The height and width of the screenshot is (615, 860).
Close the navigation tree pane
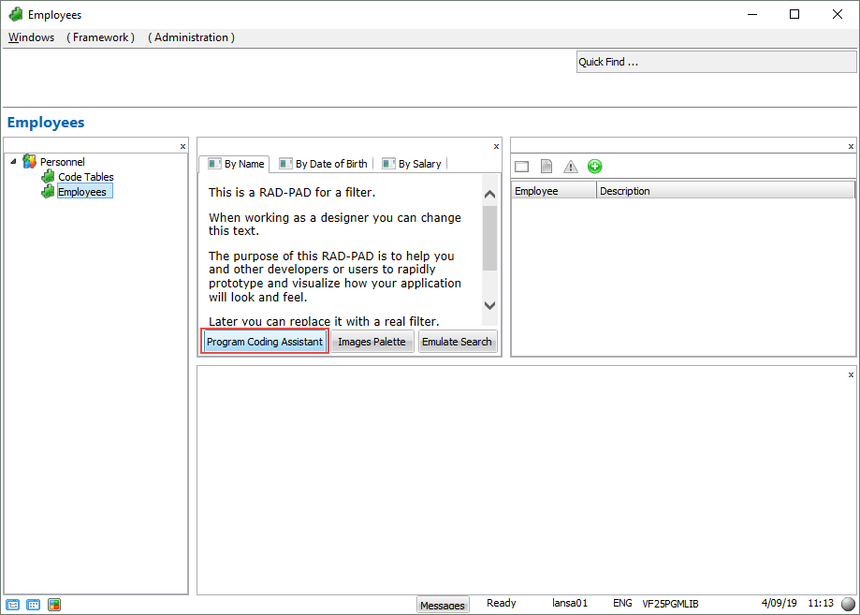point(182,146)
